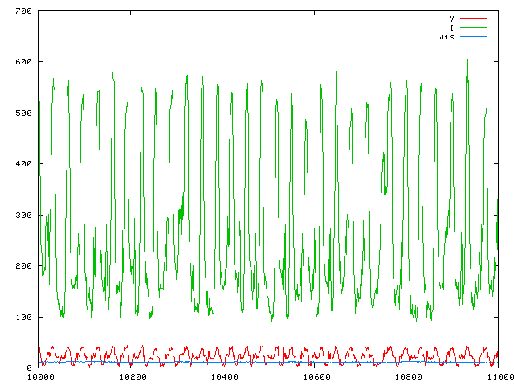Click the 400 y-axis tick label
The image size is (514, 386).
pyautogui.click(x=23, y=164)
